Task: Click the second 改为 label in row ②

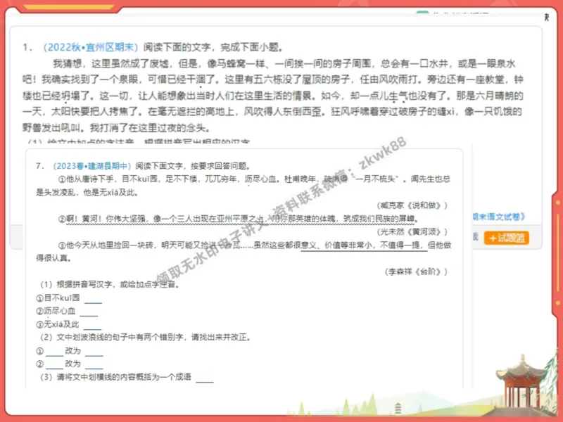Action: coord(73,364)
